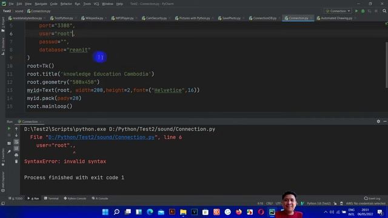388x218 pixels.
Task: Open the Tools menu
Action: click(87, 4)
